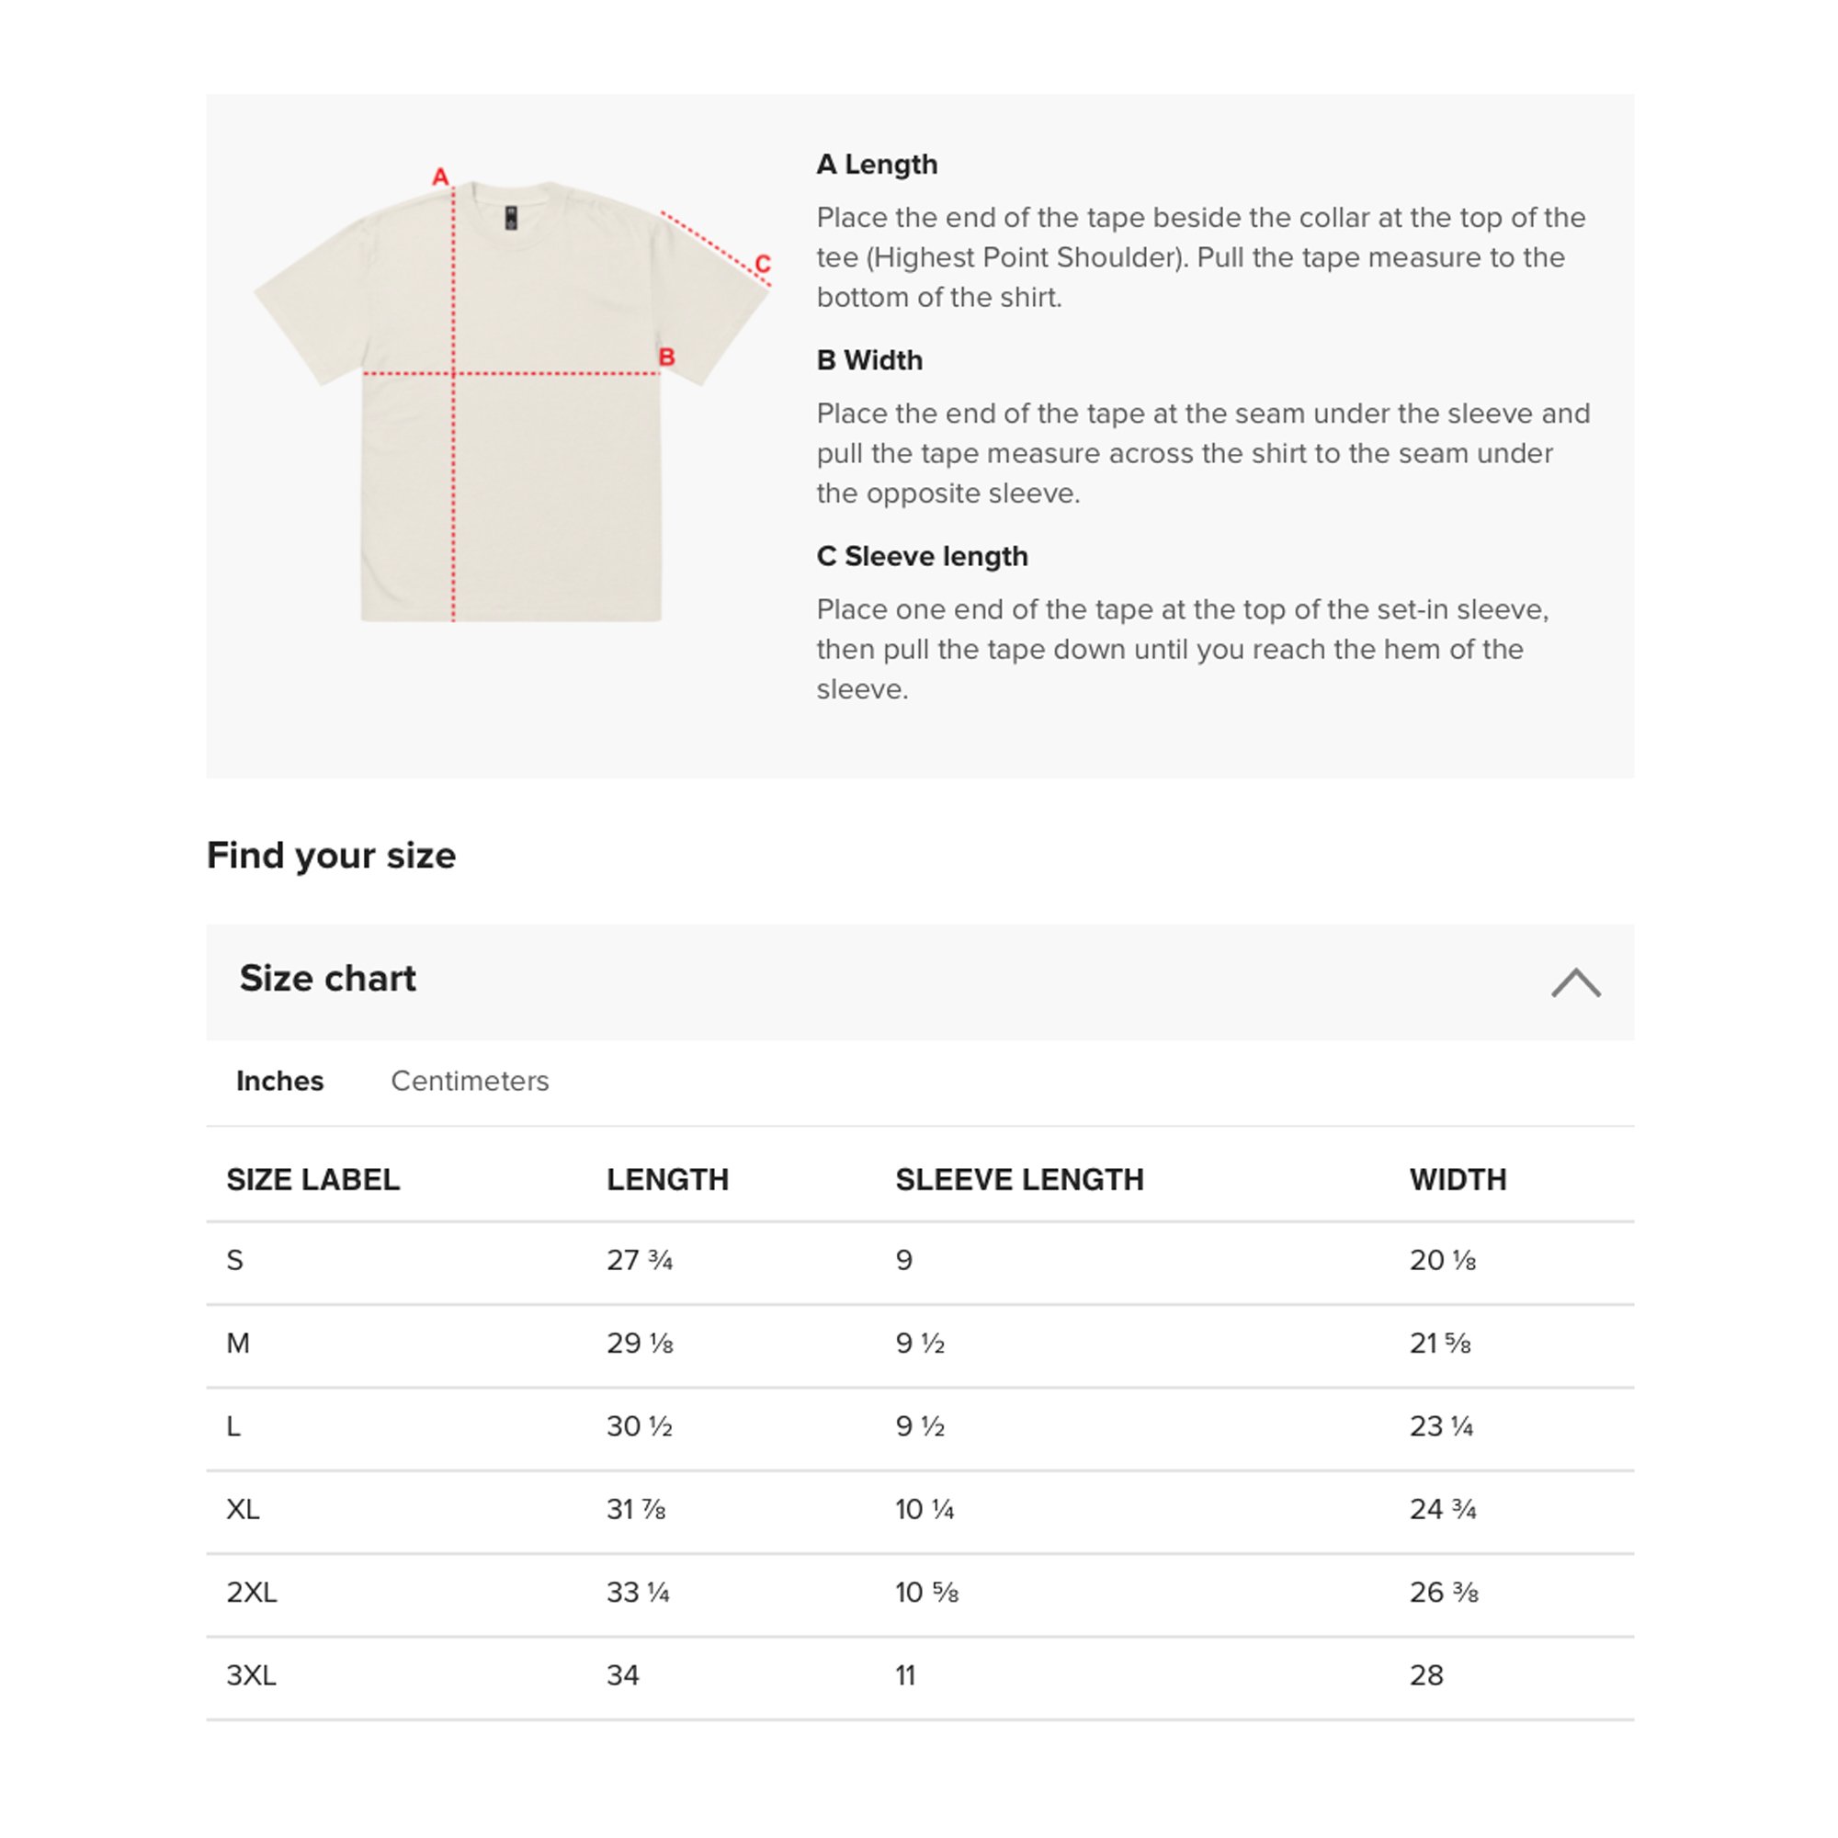1838x1838 pixels.
Task: Click the "B Width" heading
Action: [868, 360]
